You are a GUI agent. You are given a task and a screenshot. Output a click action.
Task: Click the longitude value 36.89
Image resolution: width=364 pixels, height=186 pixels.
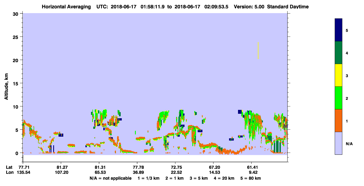pyautogui.click(x=137, y=172)
